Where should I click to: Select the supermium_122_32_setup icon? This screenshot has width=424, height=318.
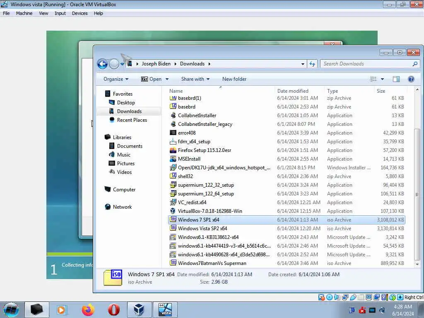(173, 185)
